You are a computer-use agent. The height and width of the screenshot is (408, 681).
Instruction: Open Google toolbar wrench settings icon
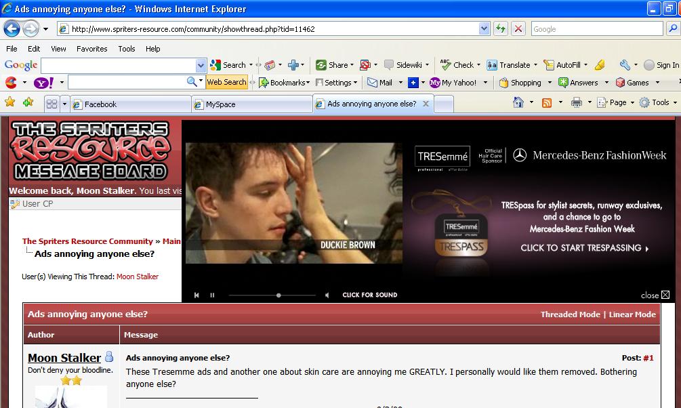click(x=625, y=65)
